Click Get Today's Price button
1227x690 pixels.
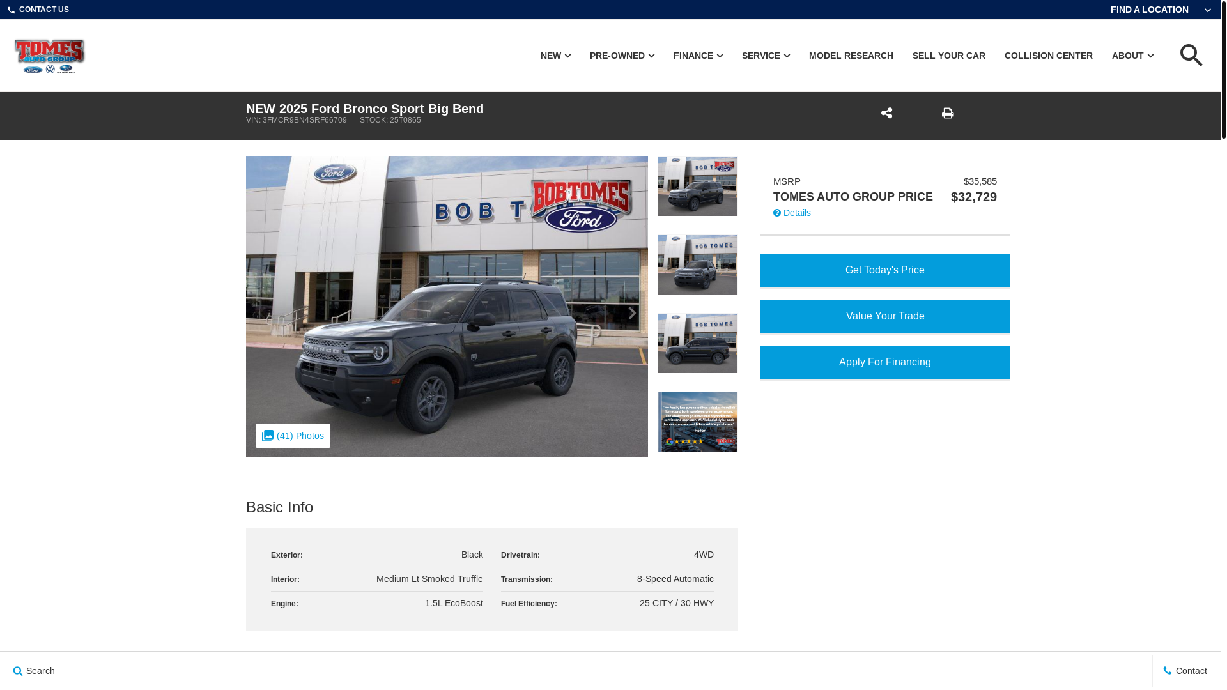885,270
